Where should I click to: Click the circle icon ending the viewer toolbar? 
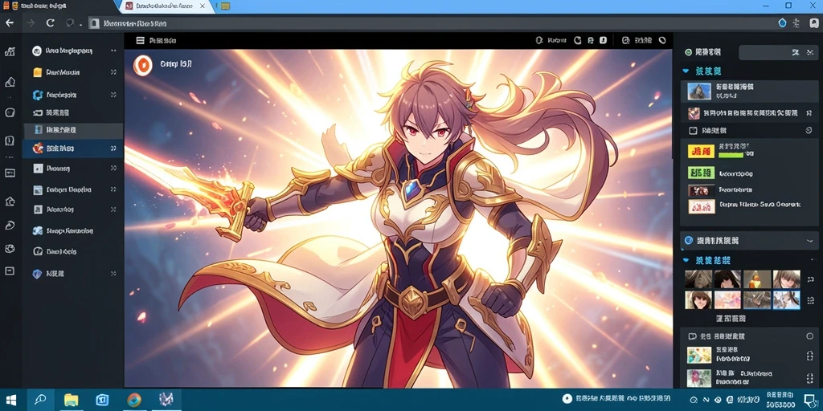pos(662,40)
